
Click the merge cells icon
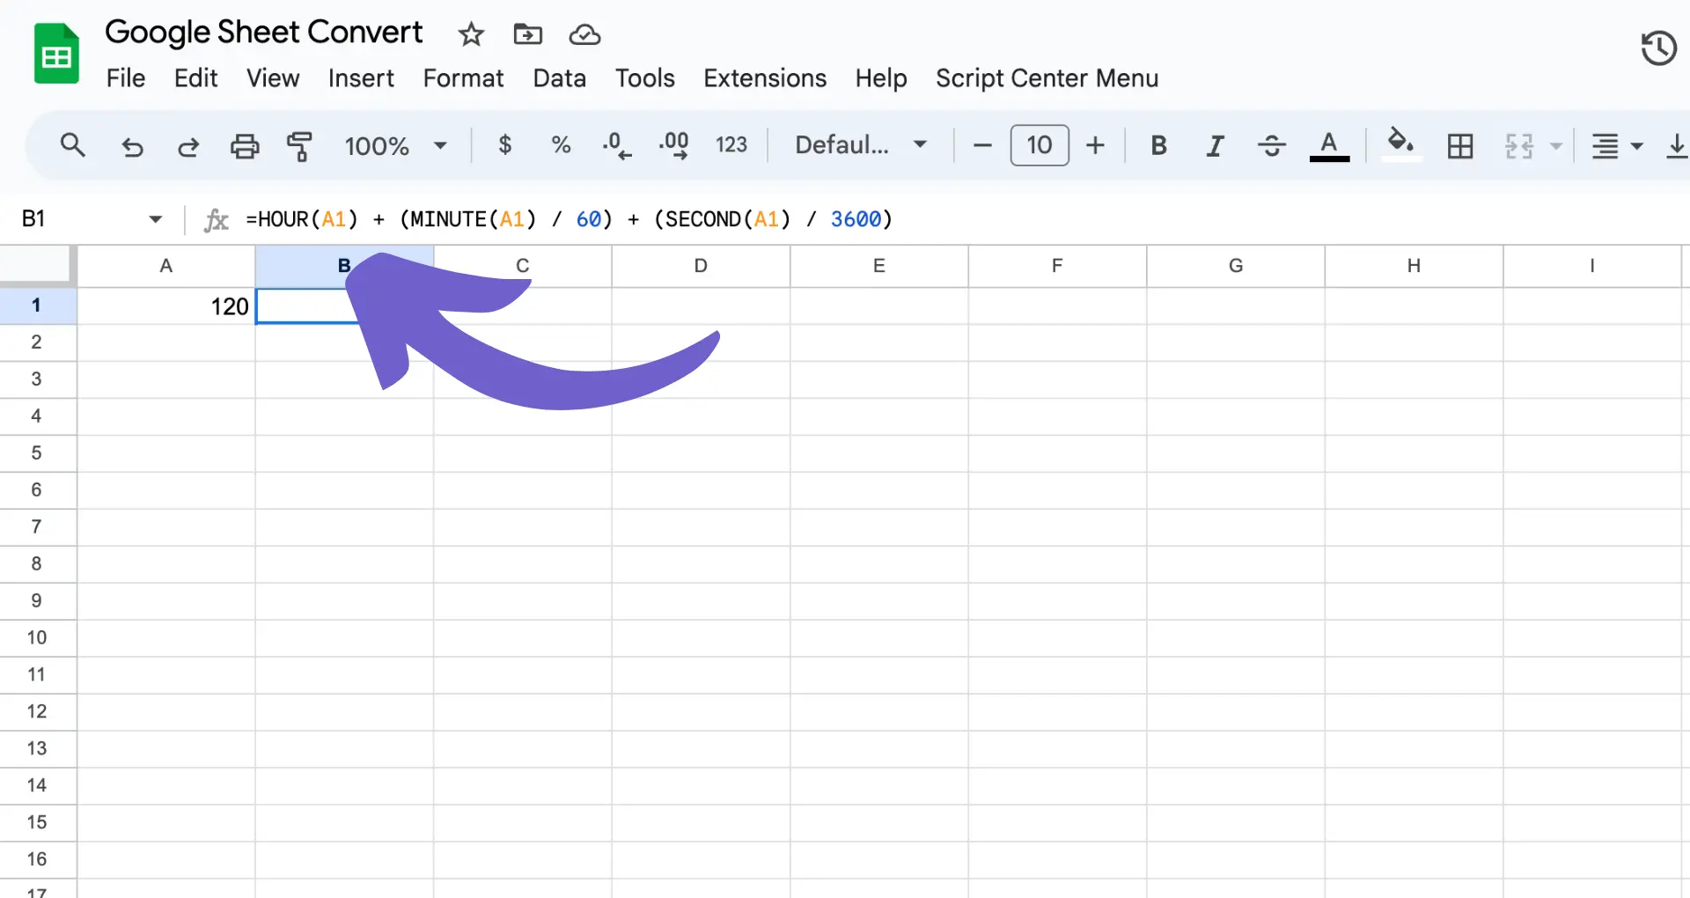(x=1519, y=146)
